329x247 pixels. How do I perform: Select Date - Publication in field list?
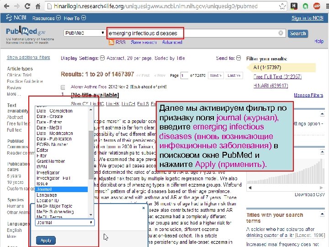point(54,139)
